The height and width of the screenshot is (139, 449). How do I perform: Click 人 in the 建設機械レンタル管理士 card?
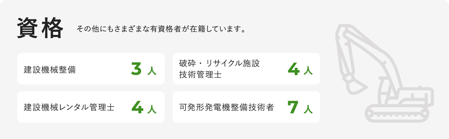click(x=152, y=109)
